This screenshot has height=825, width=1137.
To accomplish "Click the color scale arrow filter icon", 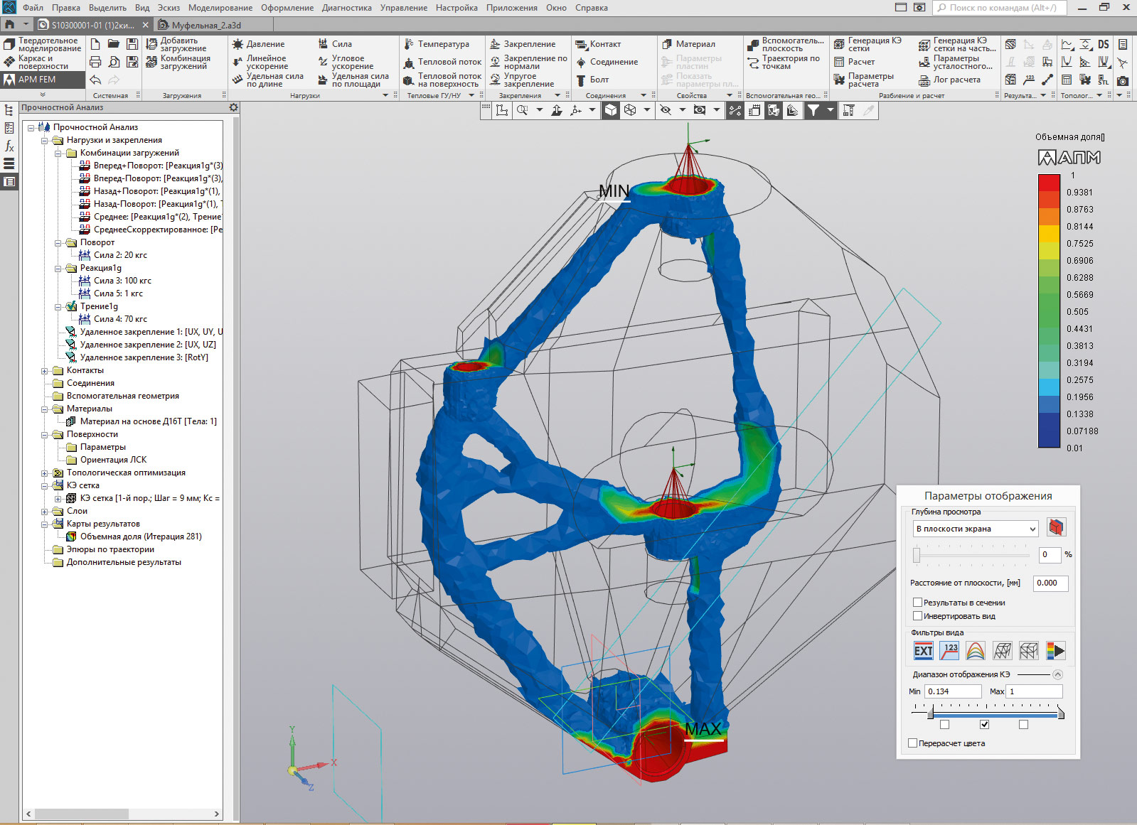I will tap(1055, 650).
